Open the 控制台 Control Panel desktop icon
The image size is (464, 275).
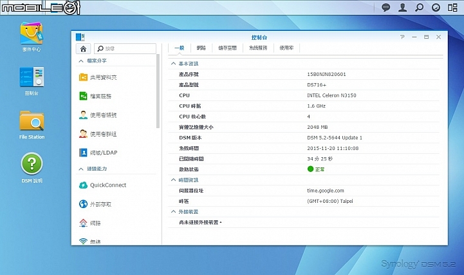tap(32, 81)
